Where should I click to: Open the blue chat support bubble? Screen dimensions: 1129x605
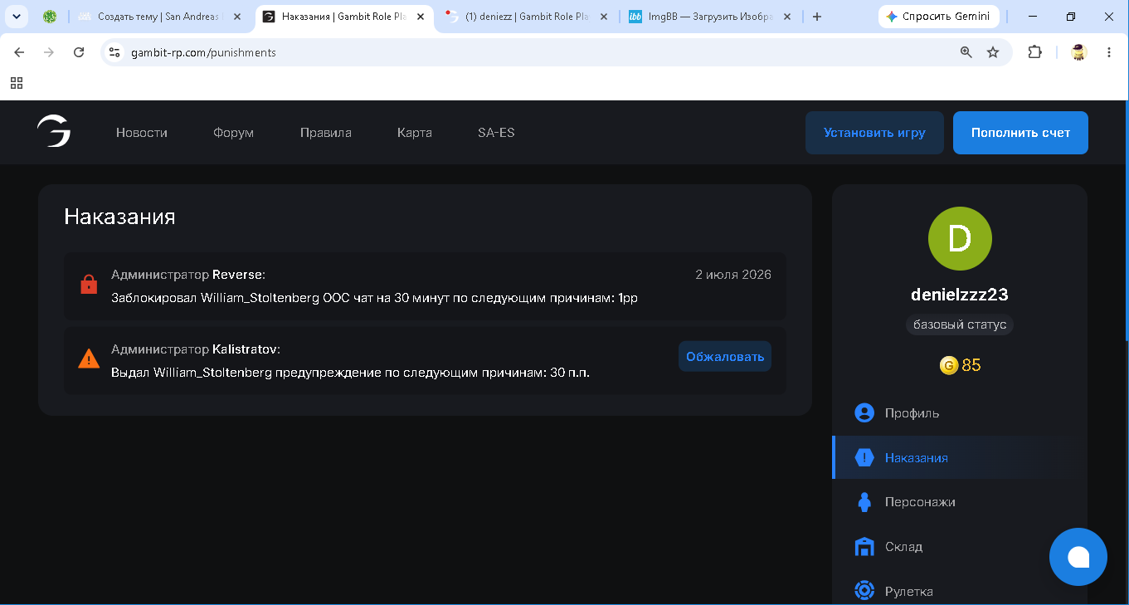[1078, 557]
